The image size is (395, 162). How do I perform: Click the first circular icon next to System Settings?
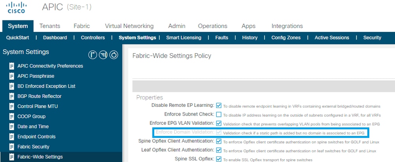[93, 55]
